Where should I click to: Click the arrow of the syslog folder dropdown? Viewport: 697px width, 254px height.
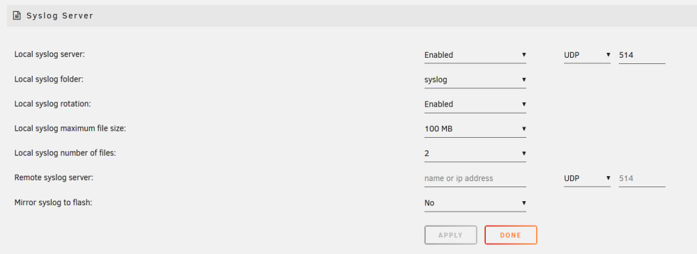pos(524,80)
